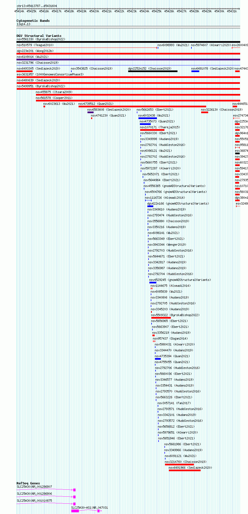The height and width of the screenshot is (514, 248).
Task: Select dgv622n166 (gnomADStructuralVariants) label
Action: (x=178, y=203)
